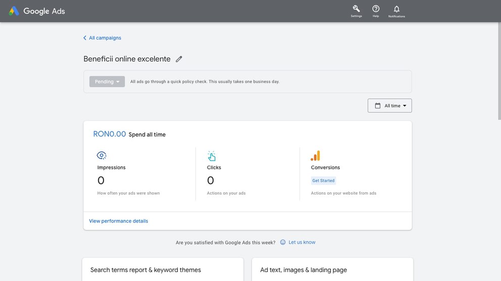Click the Clicks hand icon

[x=212, y=156]
